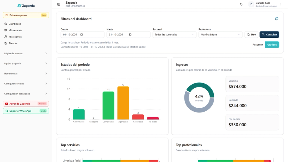Screen dimensions: 288x162
Task: Click the Cobrado $244.000 card
Action: coord(252,103)
